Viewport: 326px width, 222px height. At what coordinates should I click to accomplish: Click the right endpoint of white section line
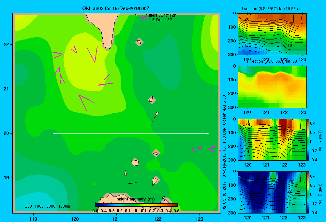(208, 133)
